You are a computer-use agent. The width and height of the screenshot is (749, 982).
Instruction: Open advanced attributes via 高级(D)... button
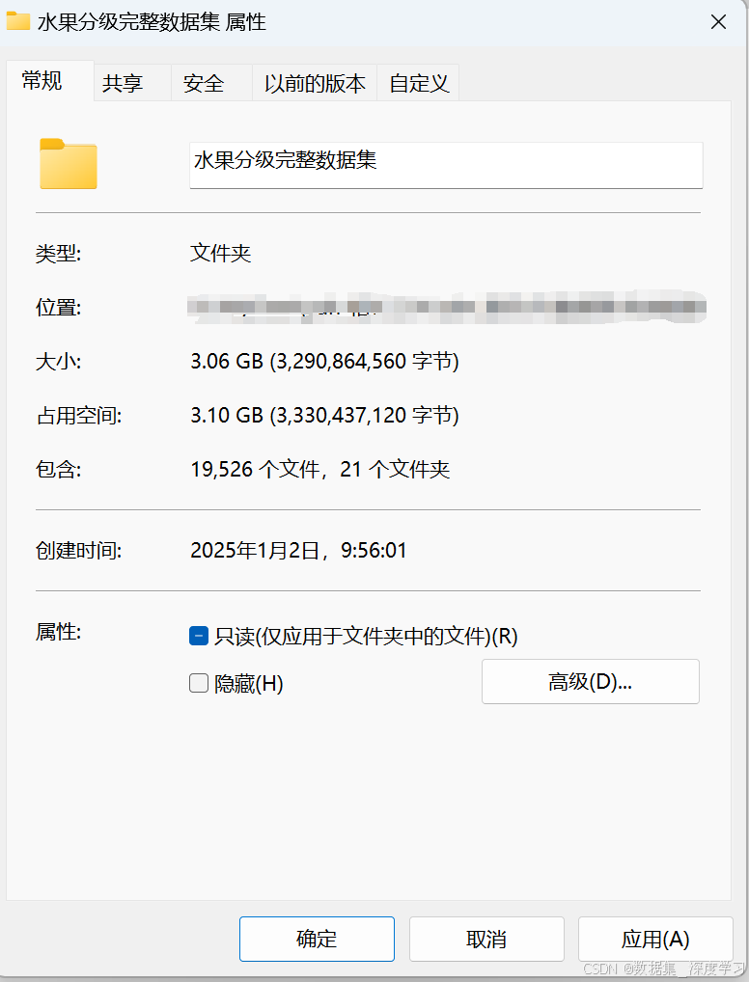(x=591, y=681)
